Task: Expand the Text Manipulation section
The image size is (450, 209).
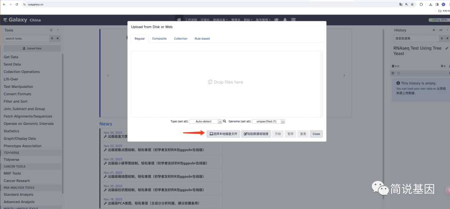Action: [18, 87]
